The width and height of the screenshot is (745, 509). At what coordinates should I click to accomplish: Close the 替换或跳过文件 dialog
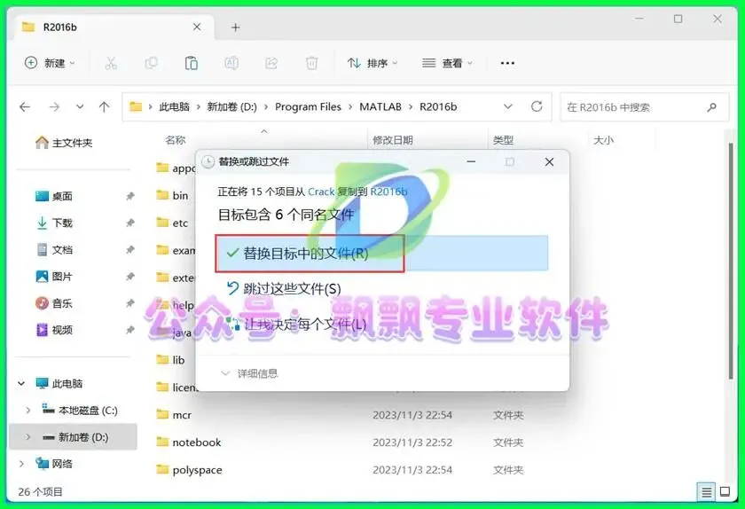pos(549,162)
